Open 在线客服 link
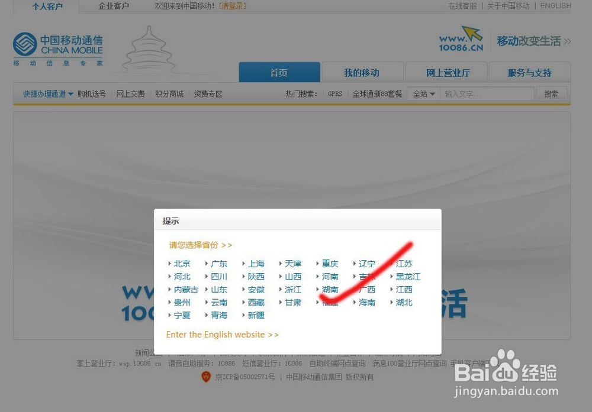This screenshot has width=592, height=412. (462, 6)
